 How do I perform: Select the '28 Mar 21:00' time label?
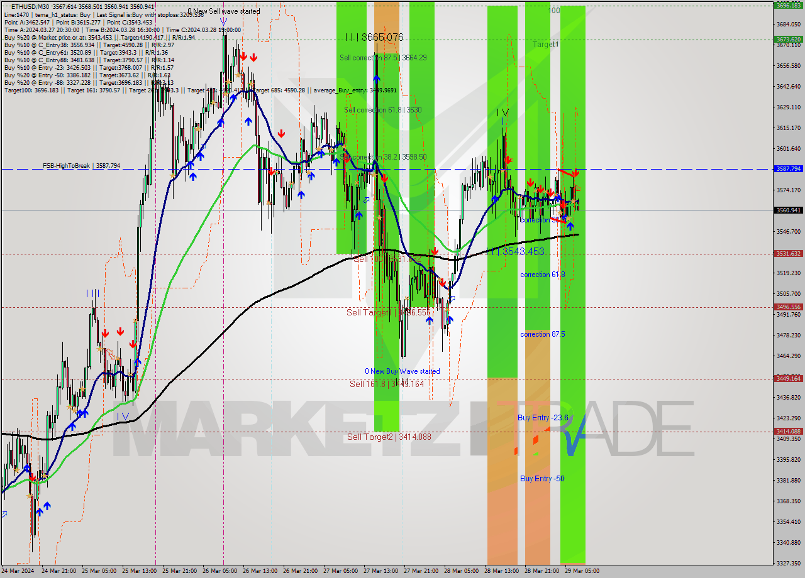point(542,571)
